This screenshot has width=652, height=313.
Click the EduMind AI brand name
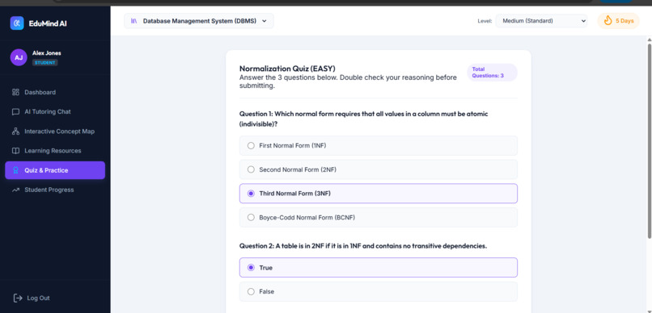[48, 23]
